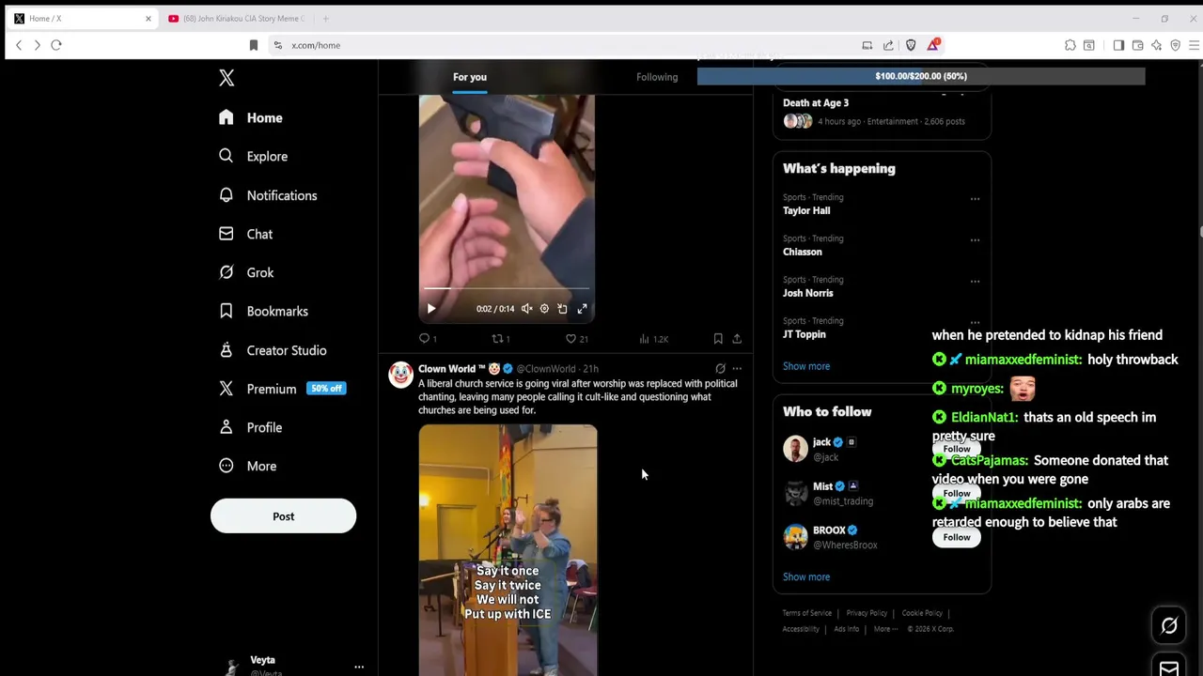This screenshot has width=1203, height=676.
Task: Show more under What's happening
Action: [806, 366]
